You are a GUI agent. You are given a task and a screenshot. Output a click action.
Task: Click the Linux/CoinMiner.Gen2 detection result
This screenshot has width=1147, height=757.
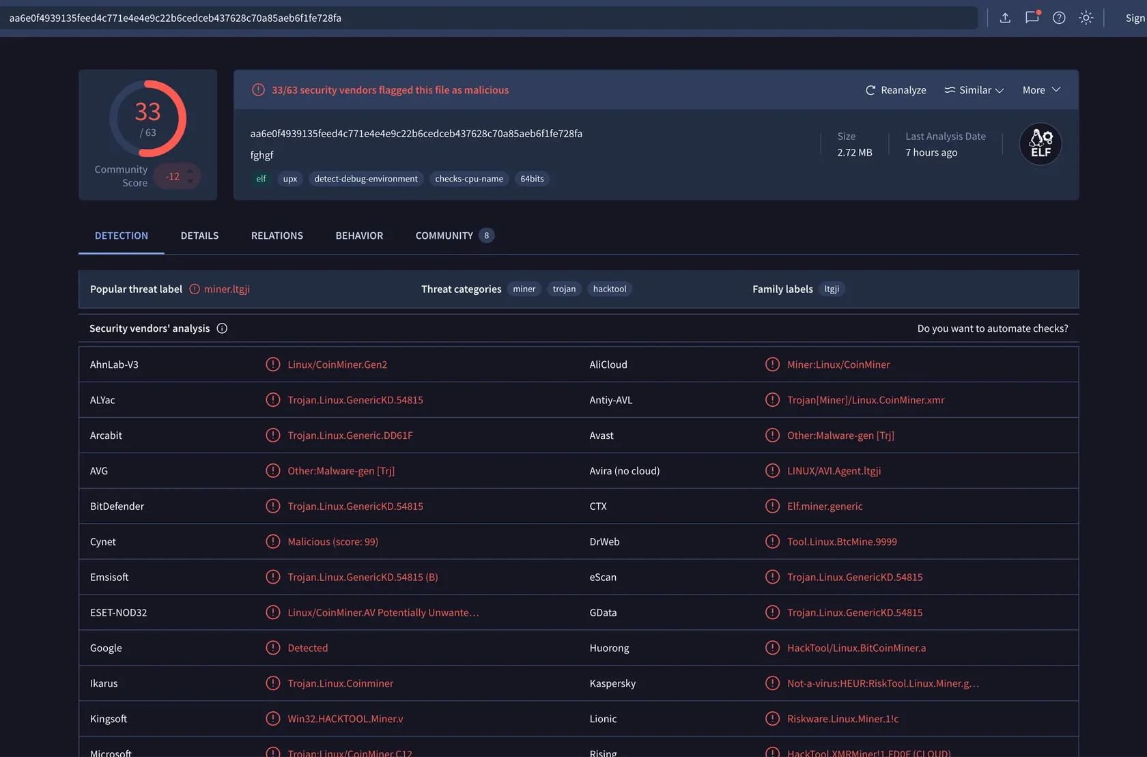pyautogui.click(x=337, y=365)
